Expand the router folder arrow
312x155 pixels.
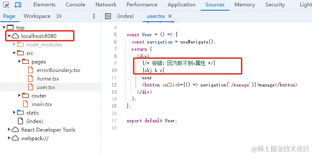pos(19,96)
